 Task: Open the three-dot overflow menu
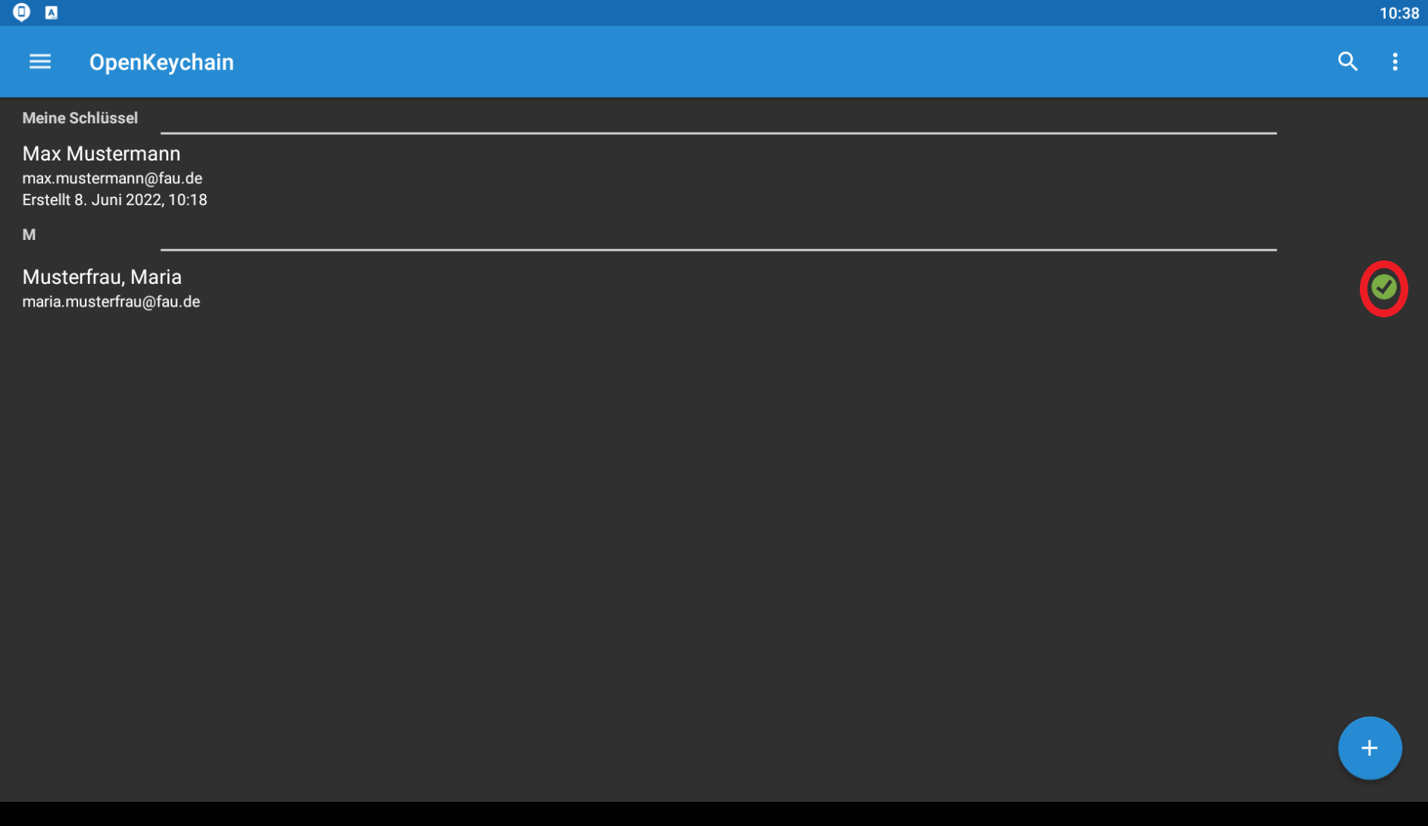point(1395,61)
